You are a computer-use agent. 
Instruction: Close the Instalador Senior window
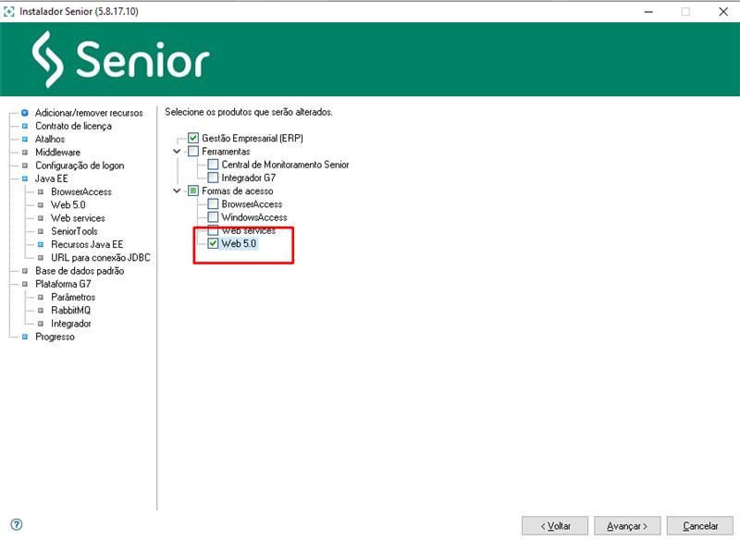[x=723, y=12]
